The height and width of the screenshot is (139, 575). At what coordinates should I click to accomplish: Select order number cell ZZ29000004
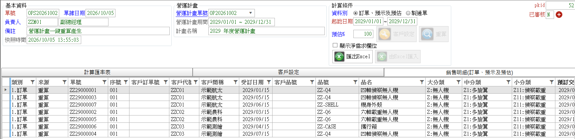coord(88,134)
